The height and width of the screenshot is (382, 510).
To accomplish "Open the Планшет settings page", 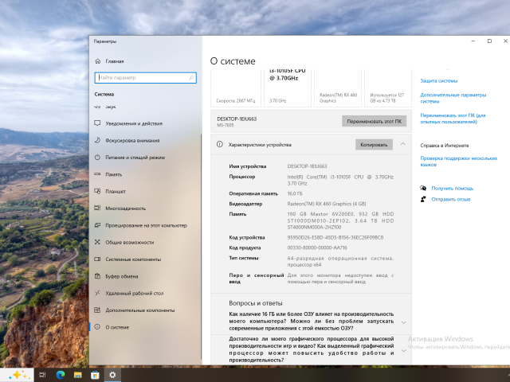I will coord(116,191).
